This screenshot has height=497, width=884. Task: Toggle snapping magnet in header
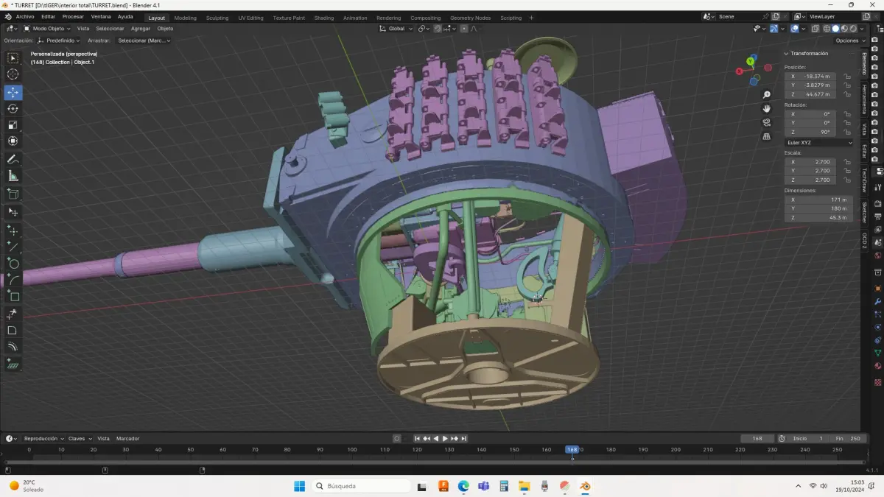pyautogui.click(x=438, y=29)
